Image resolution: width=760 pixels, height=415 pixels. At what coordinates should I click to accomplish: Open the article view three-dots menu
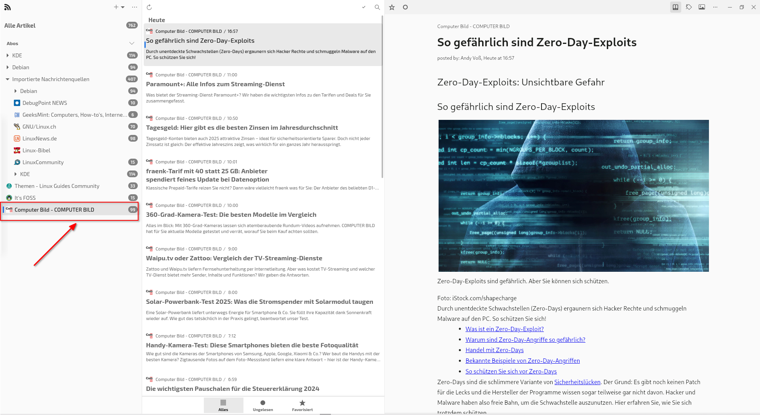click(715, 7)
